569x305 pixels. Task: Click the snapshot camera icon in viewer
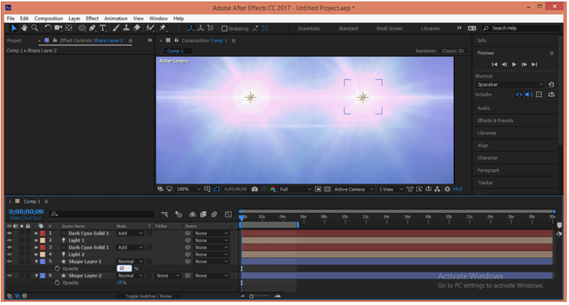click(255, 189)
